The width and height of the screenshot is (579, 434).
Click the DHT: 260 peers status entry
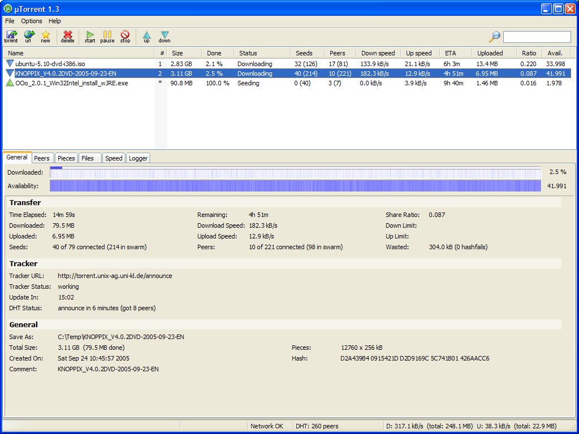(317, 426)
